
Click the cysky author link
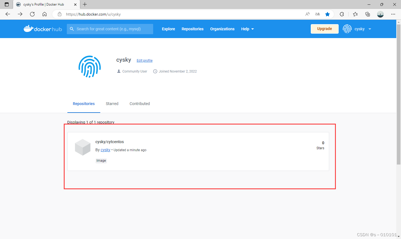(106, 150)
